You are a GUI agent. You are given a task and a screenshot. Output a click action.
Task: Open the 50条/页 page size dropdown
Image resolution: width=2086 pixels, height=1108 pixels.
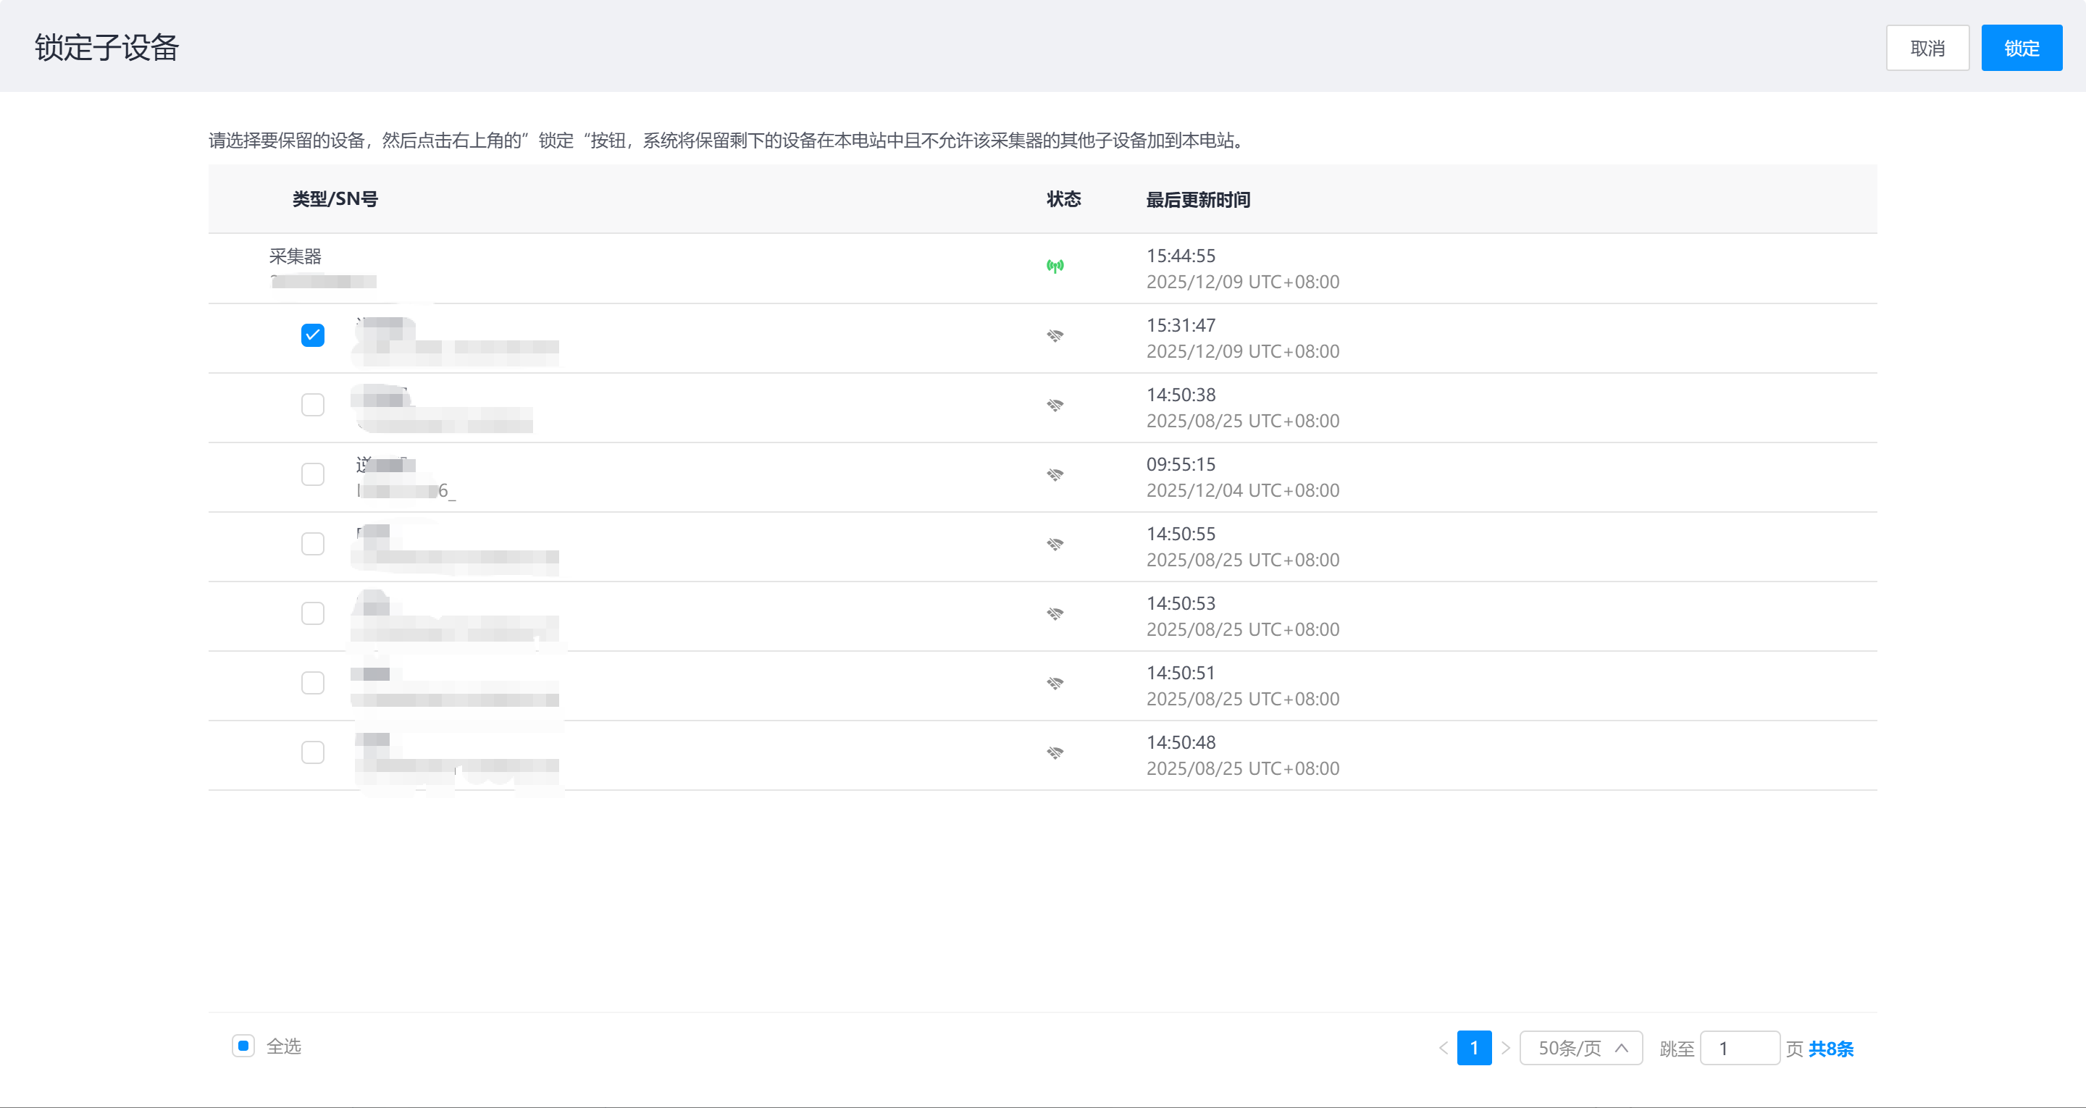[1580, 1048]
